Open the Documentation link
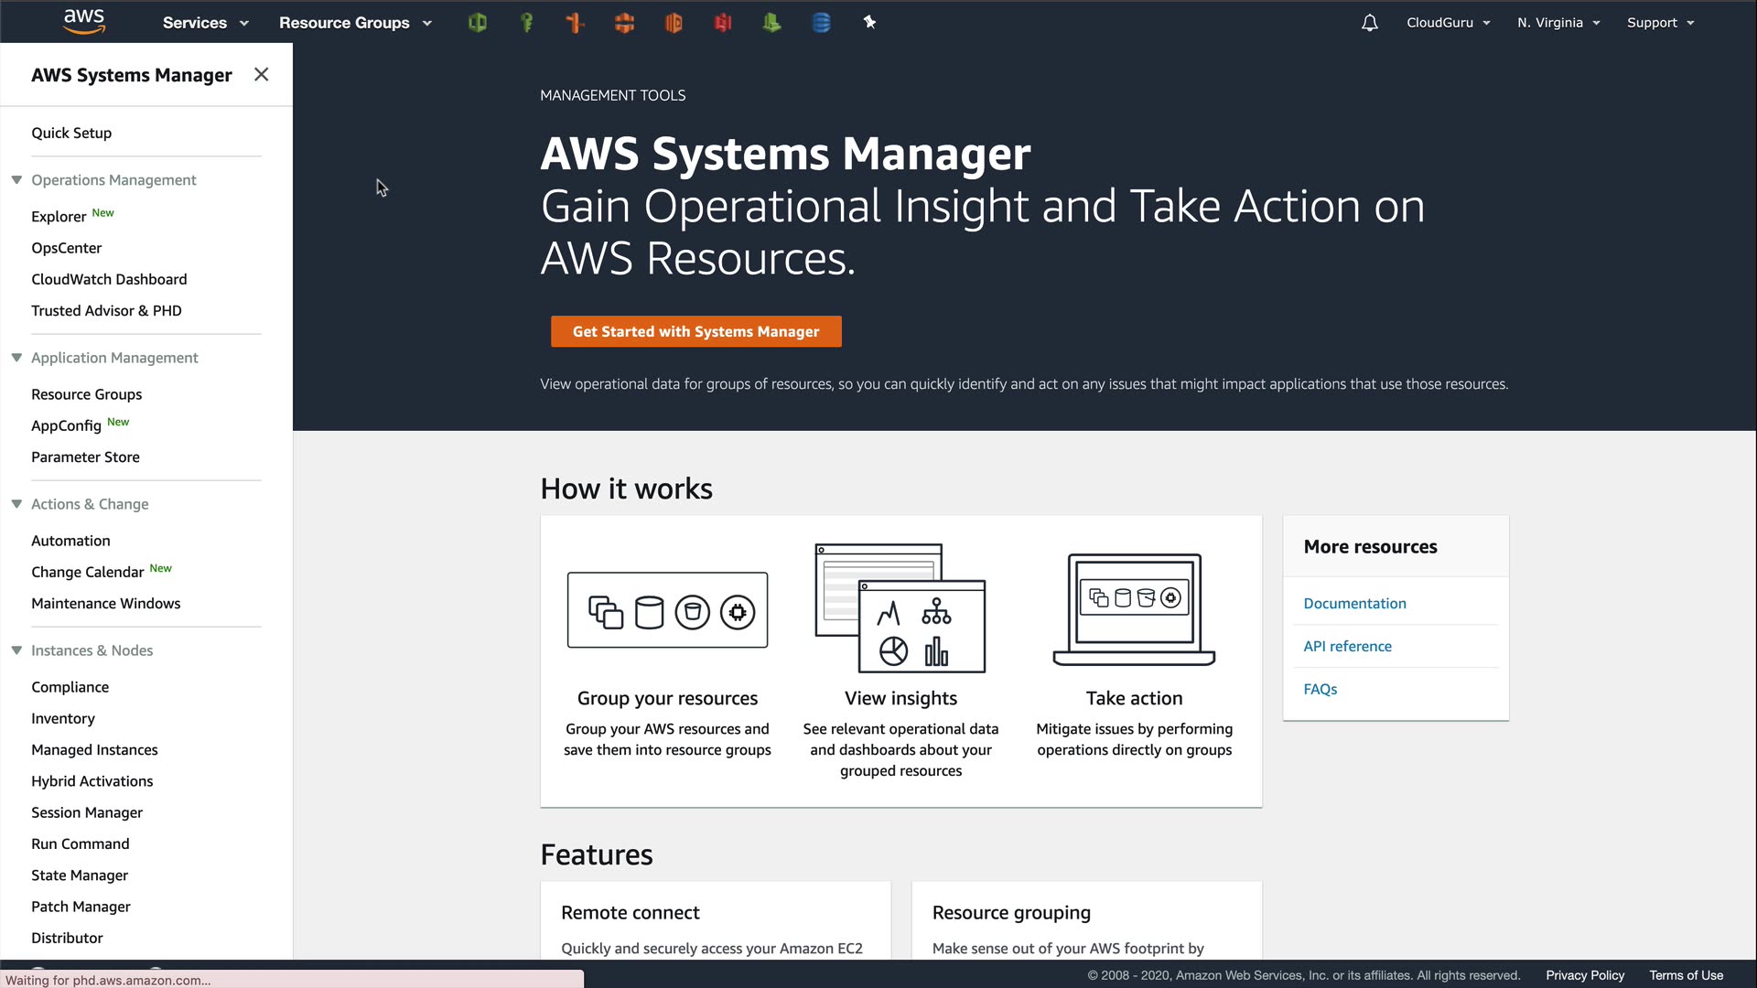1757x988 pixels. pyautogui.click(x=1354, y=604)
